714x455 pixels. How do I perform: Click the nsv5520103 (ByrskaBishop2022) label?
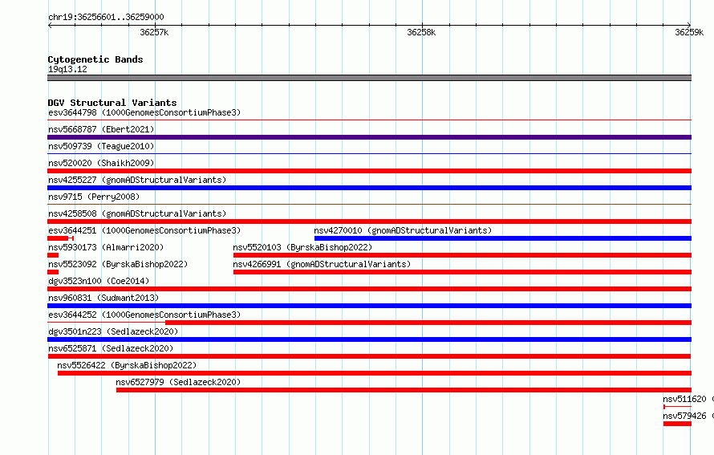pos(302,247)
